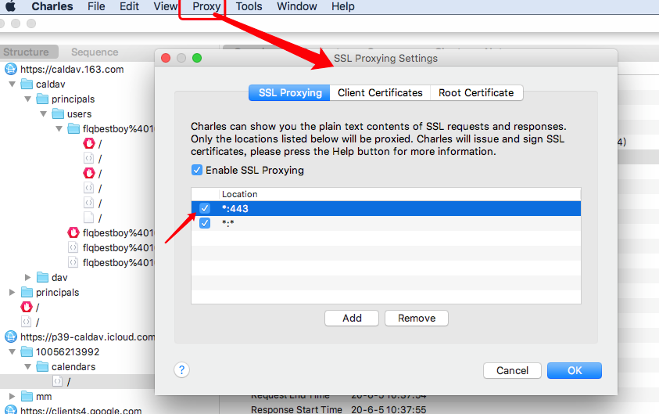Select the mm folder icon

(27, 396)
